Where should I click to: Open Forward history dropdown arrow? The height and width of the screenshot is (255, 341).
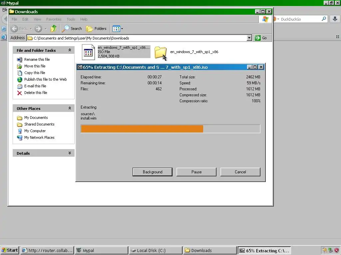coord(46,29)
